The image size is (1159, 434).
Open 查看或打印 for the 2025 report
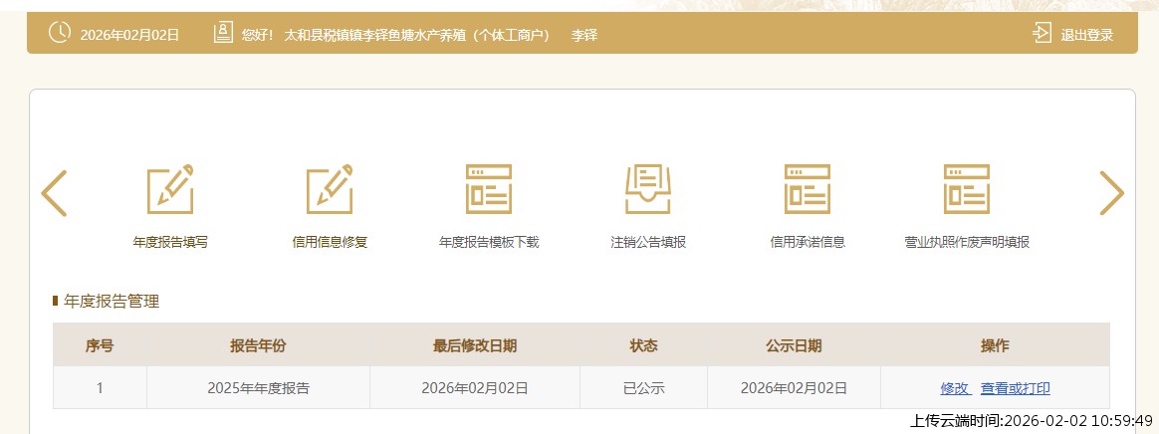(1015, 388)
